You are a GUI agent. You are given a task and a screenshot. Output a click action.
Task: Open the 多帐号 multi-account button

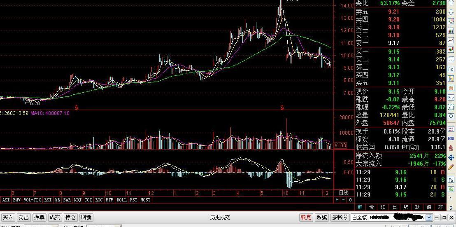click(340, 218)
